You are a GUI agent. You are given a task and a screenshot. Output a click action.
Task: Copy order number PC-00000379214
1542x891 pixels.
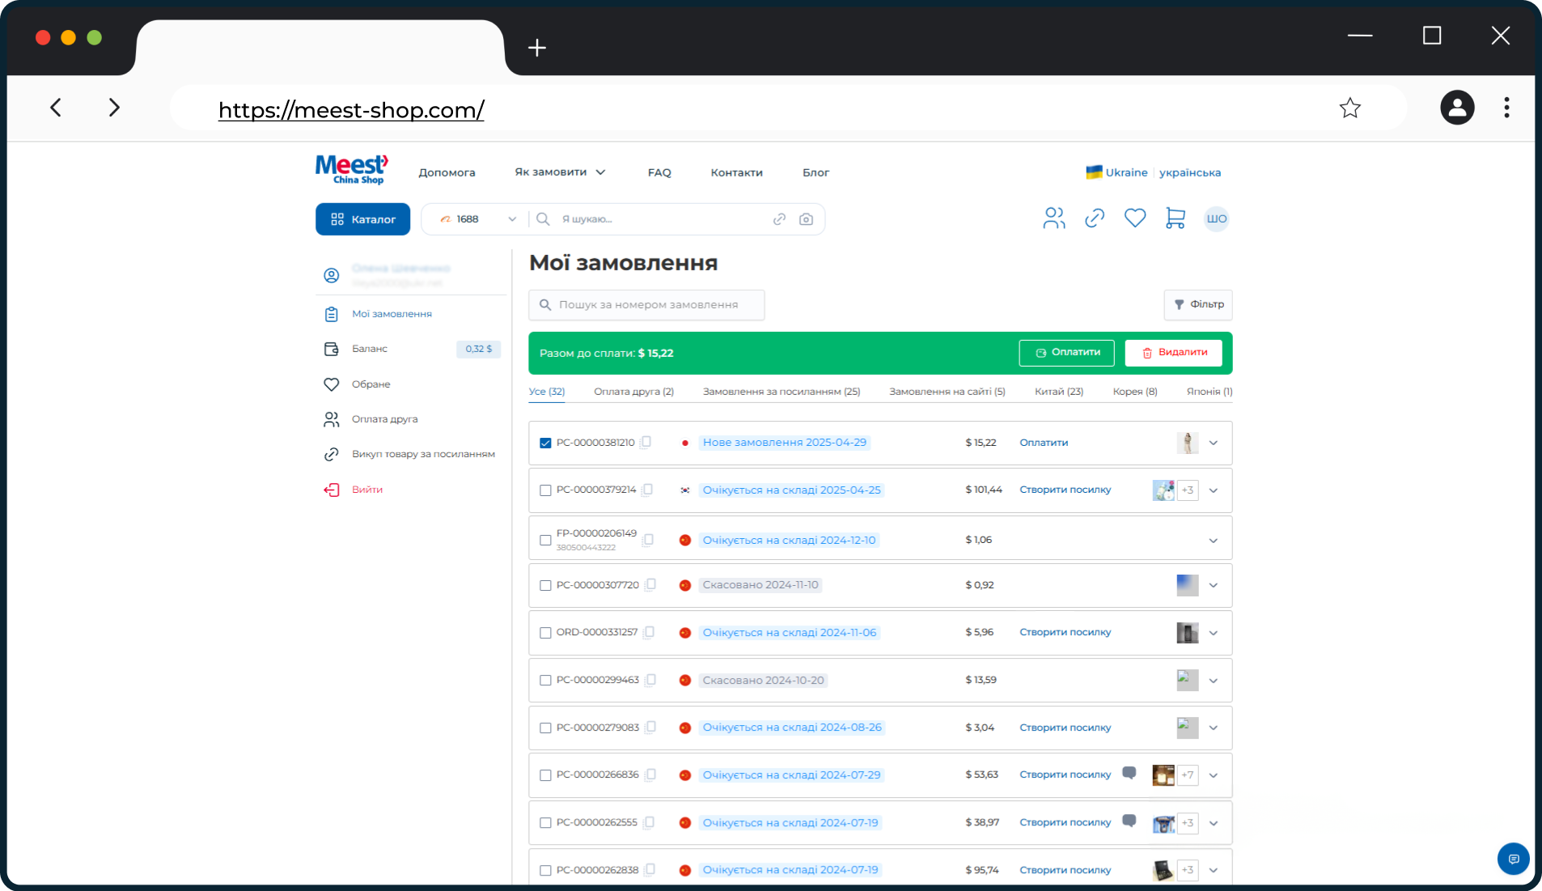pyautogui.click(x=647, y=490)
